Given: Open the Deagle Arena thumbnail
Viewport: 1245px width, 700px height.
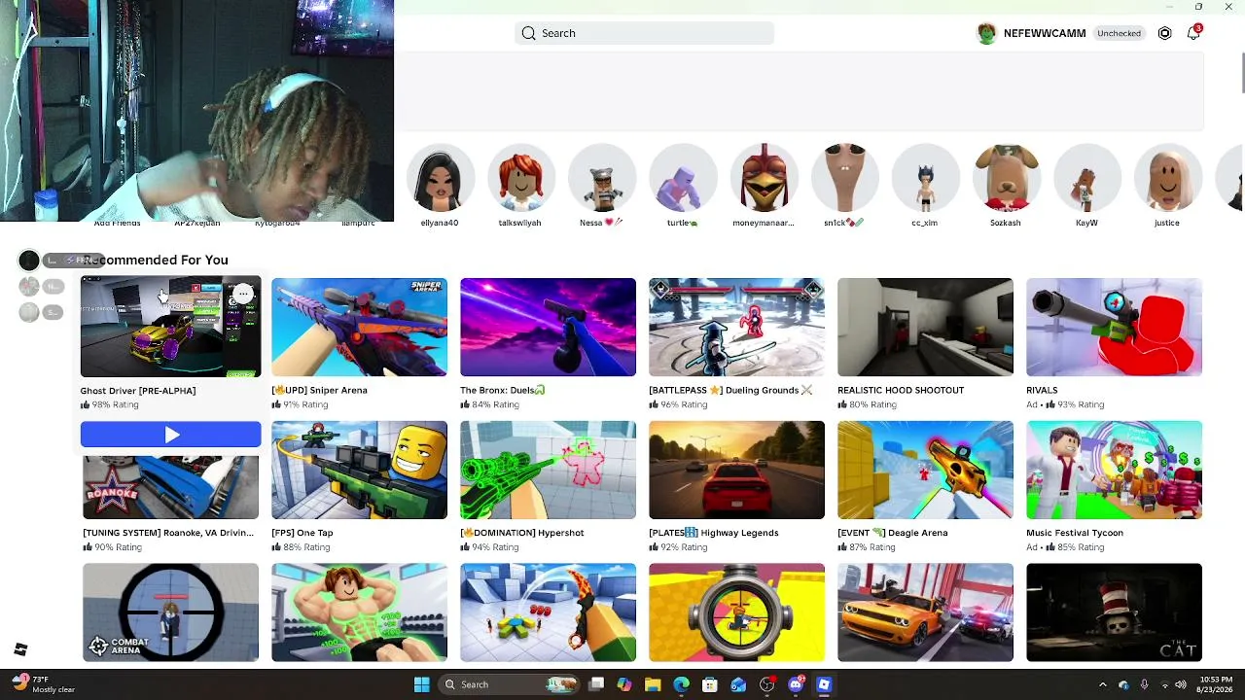Looking at the screenshot, I should coord(926,471).
